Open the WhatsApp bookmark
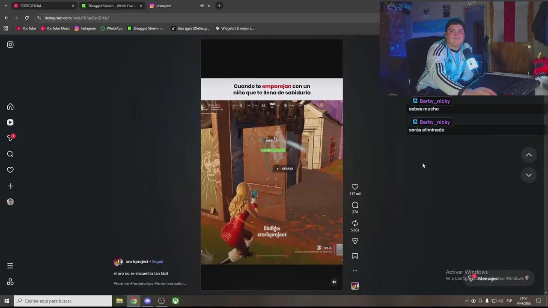 (111, 28)
